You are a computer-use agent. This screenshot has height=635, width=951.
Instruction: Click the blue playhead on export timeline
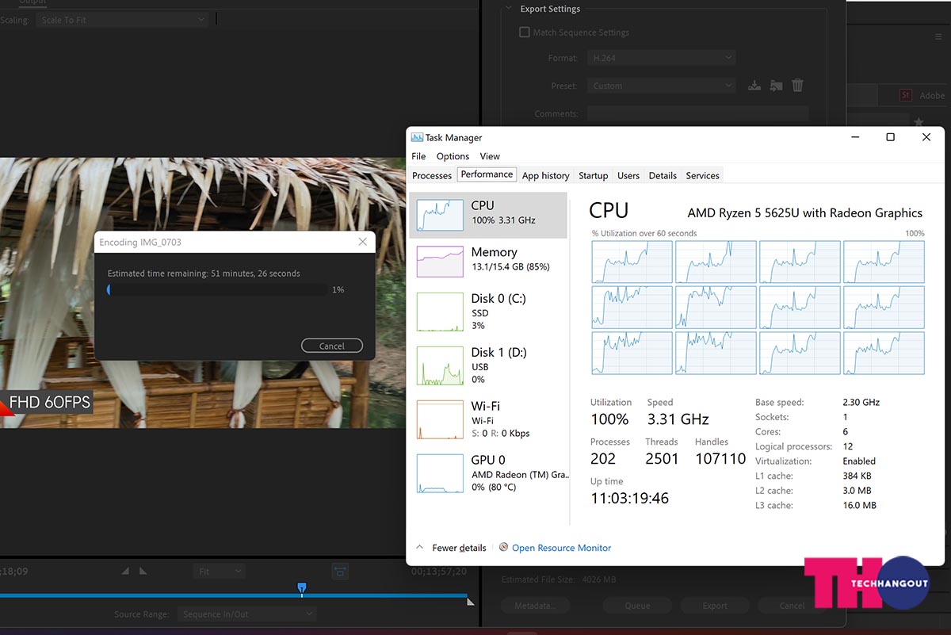click(x=301, y=588)
